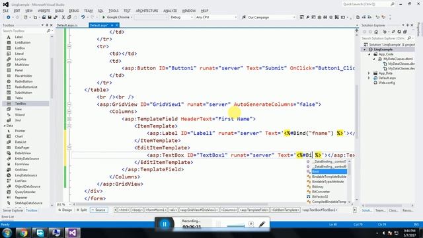Click the recorder webcam circle icon

[x=251, y=223]
